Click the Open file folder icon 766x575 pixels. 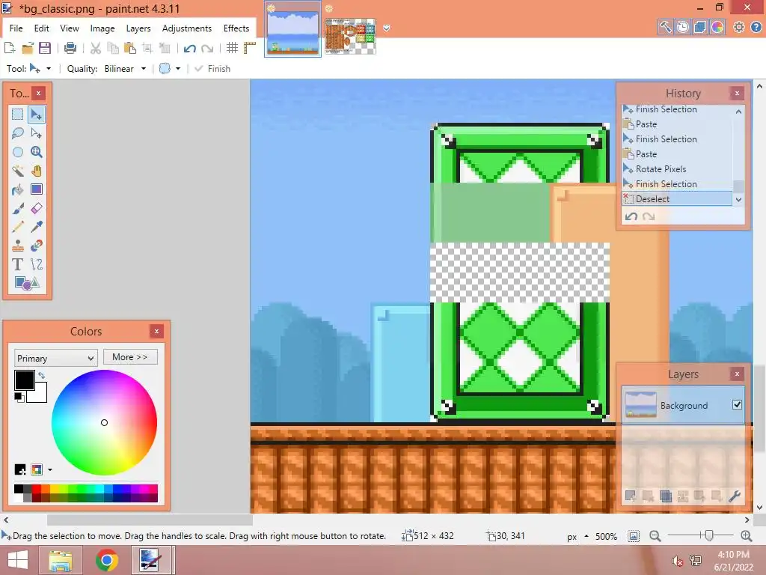point(28,48)
